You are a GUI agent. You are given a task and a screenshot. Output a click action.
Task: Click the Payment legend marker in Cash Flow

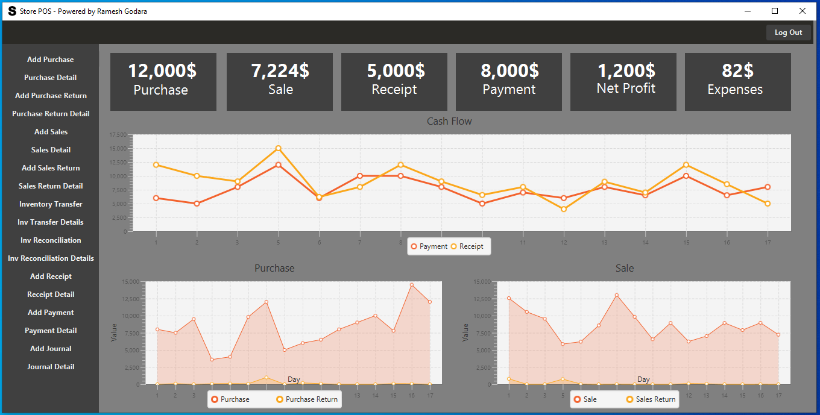414,246
